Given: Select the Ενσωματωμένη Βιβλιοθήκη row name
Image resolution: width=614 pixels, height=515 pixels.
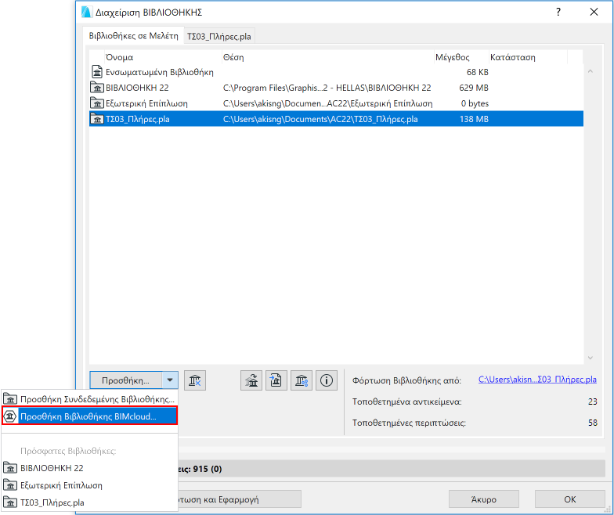Looking at the screenshot, I should 160,72.
